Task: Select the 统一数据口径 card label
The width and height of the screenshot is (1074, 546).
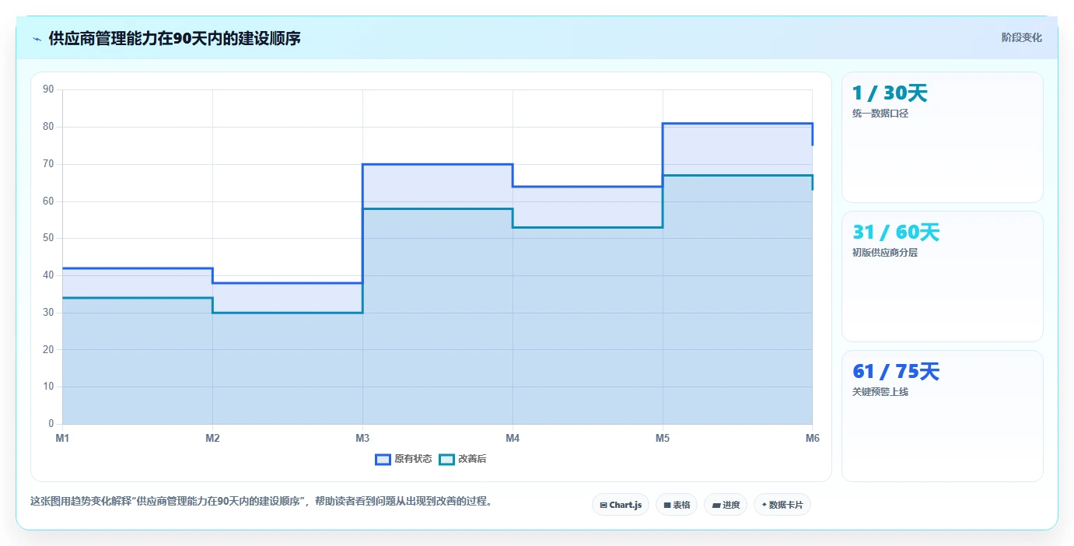Action: pos(880,114)
